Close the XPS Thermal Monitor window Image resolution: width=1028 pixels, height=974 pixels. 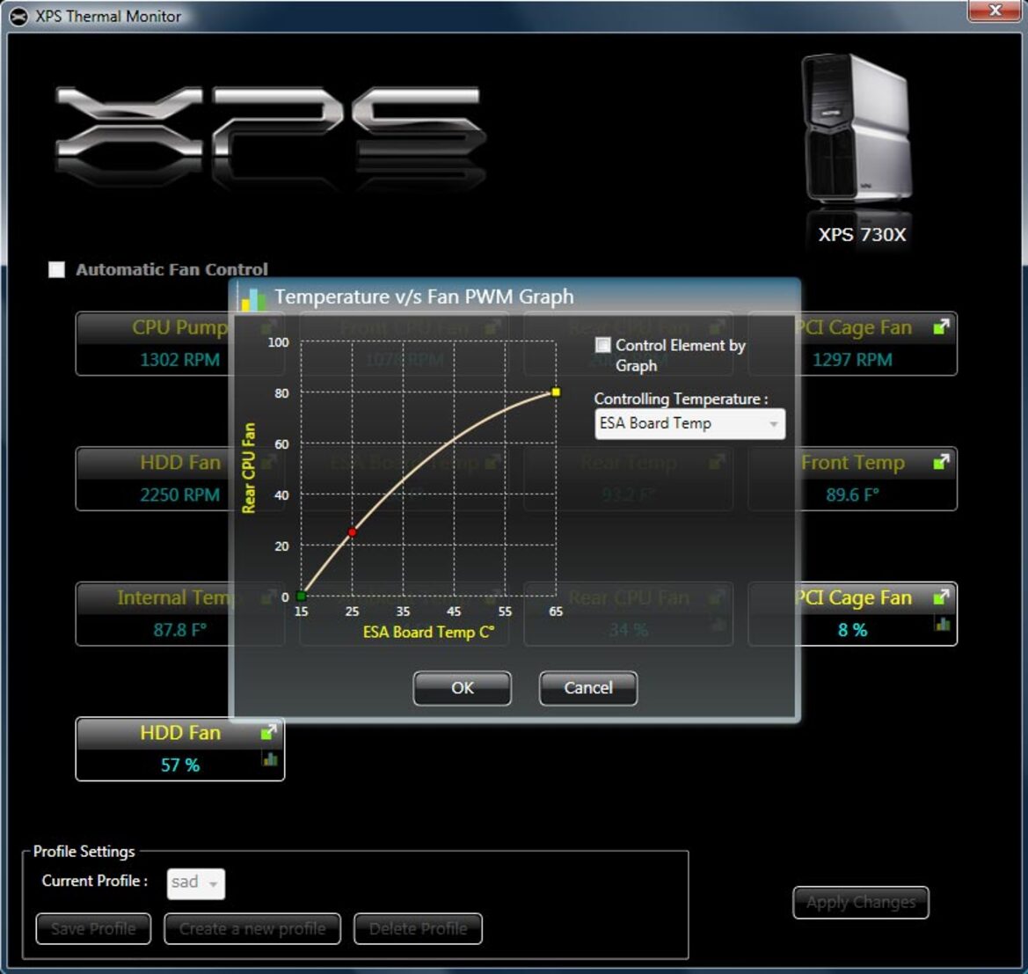(x=995, y=11)
